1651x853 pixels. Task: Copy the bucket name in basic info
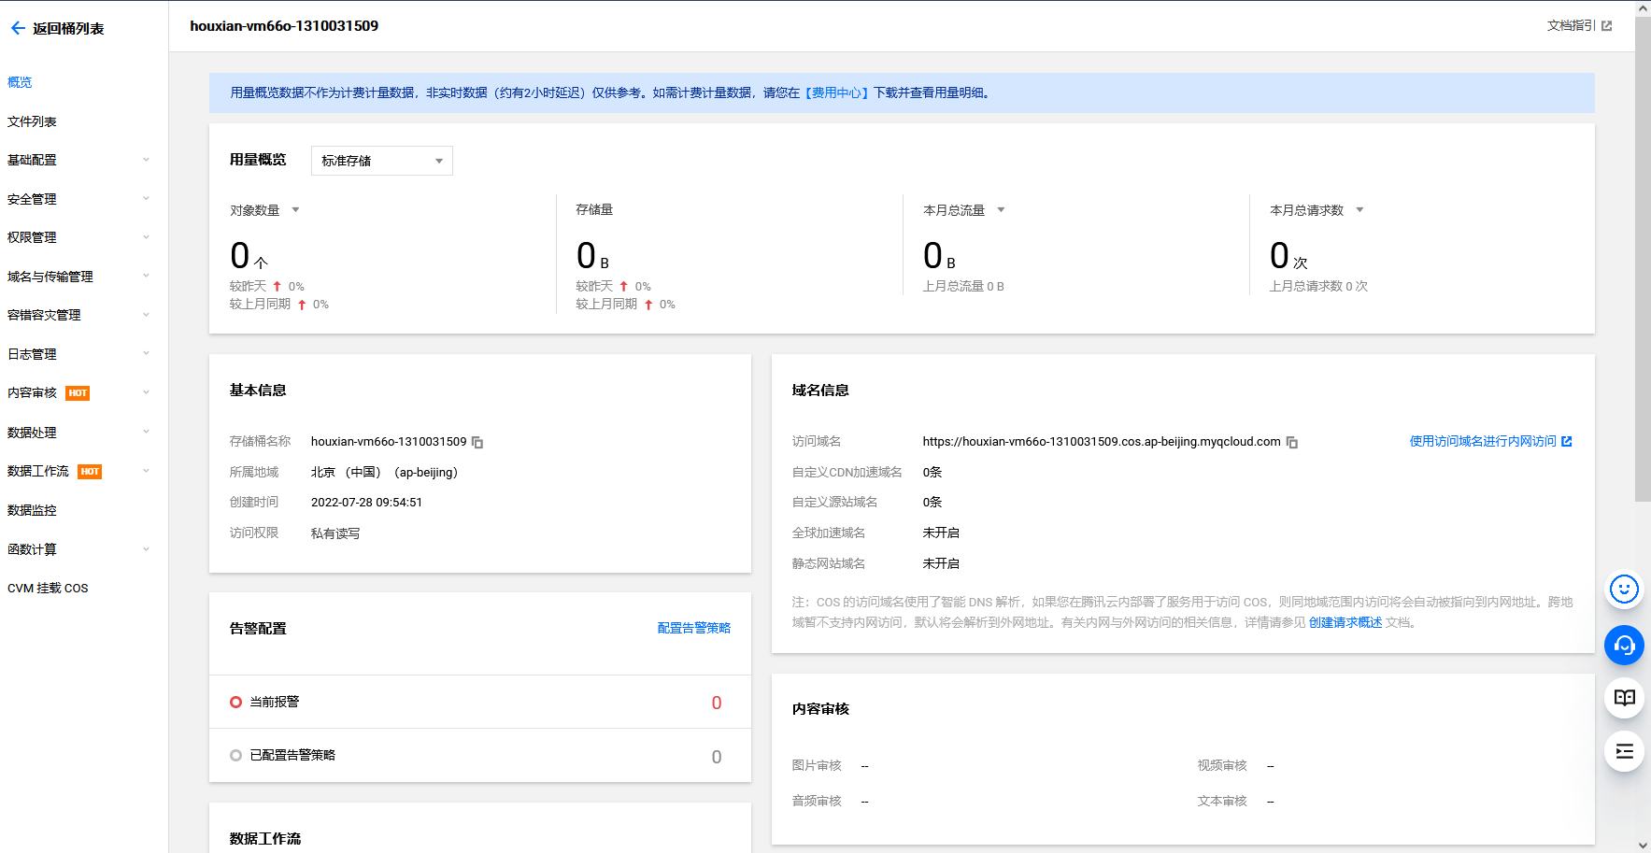477,442
